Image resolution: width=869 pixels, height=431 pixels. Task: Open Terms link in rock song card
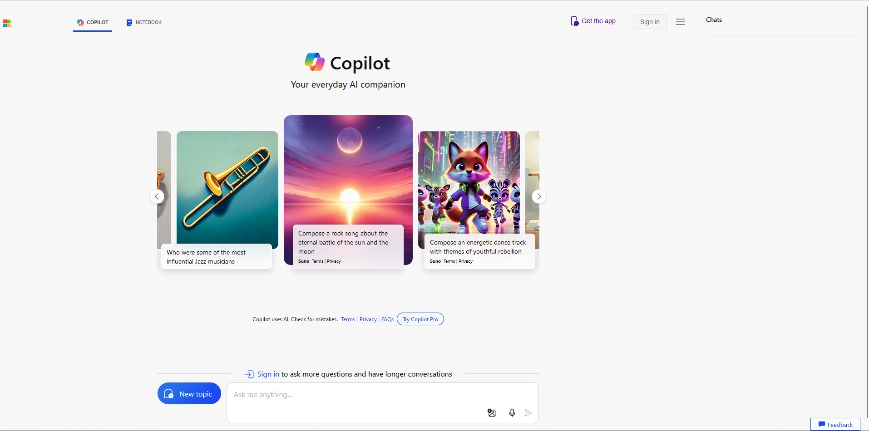(x=317, y=261)
